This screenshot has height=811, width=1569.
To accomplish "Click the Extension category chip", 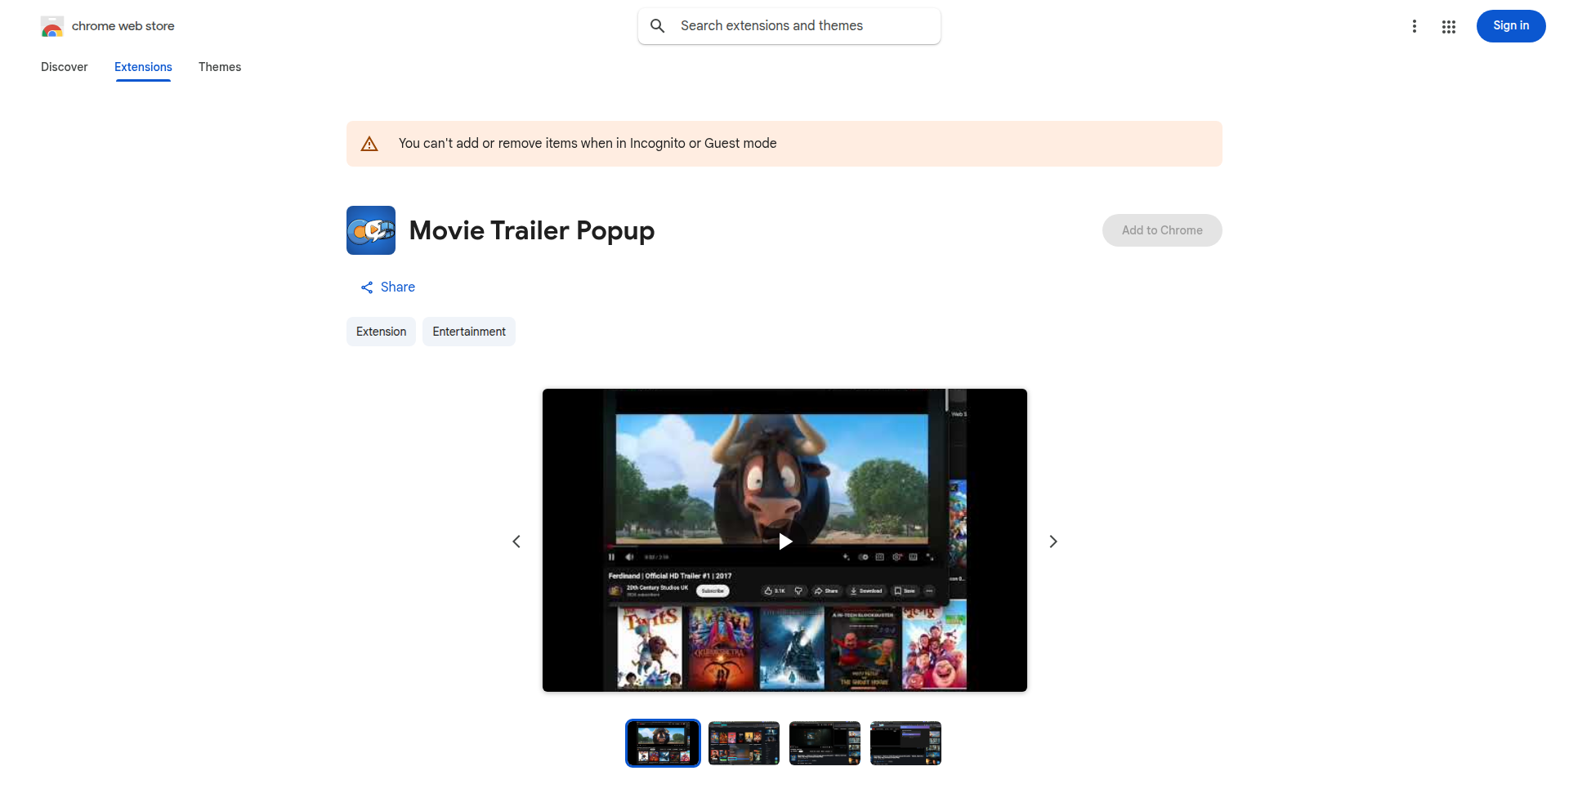I will click(x=381, y=332).
